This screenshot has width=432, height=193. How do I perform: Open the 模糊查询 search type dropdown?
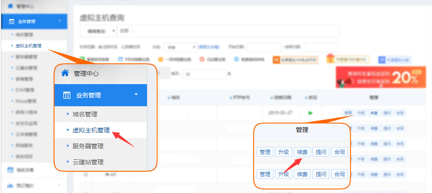pos(98,31)
